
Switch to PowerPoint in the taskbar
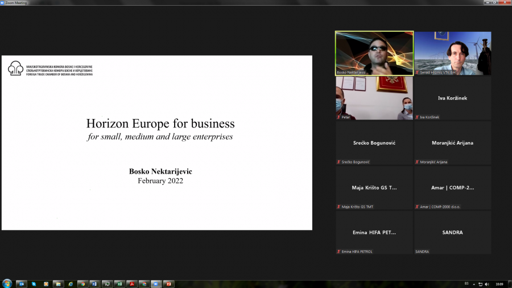tap(168, 284)
